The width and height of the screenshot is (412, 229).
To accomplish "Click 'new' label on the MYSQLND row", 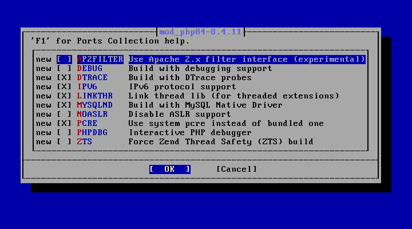I will 43,105.
